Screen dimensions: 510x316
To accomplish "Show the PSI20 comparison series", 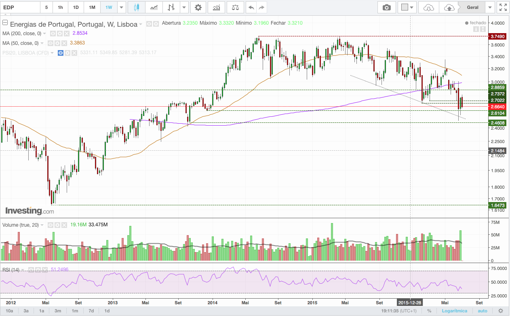I will click(61, 53).
